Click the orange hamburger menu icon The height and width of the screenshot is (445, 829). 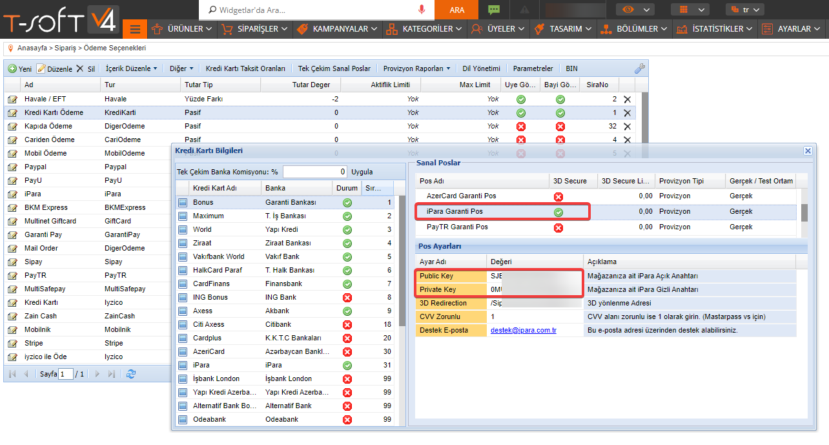click(134, 29)
